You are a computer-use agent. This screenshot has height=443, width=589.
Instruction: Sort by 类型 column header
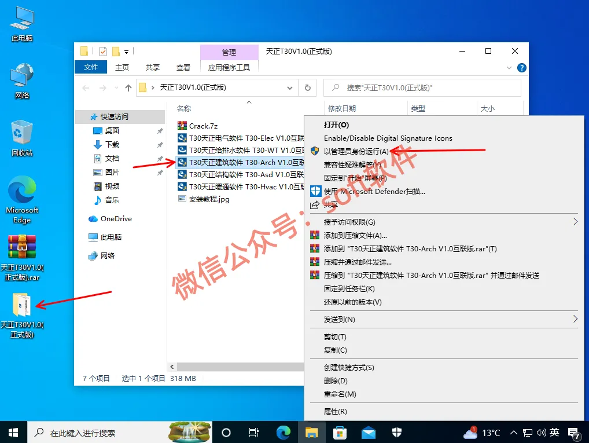pyautogui.click(x=418, y=109)
